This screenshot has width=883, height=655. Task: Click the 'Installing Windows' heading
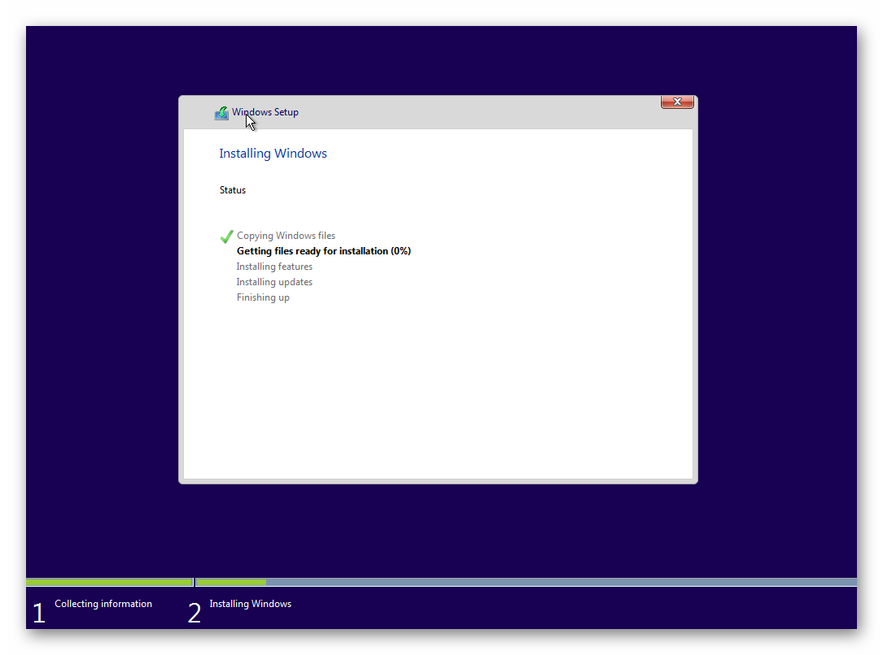click(273, 154)
